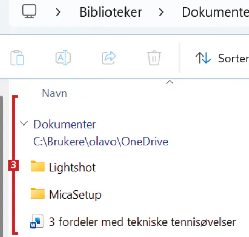The height and width of the screenshot is (237, 249).
Task: Click the small caret above the Navn column
Action: tap(170, 82)
